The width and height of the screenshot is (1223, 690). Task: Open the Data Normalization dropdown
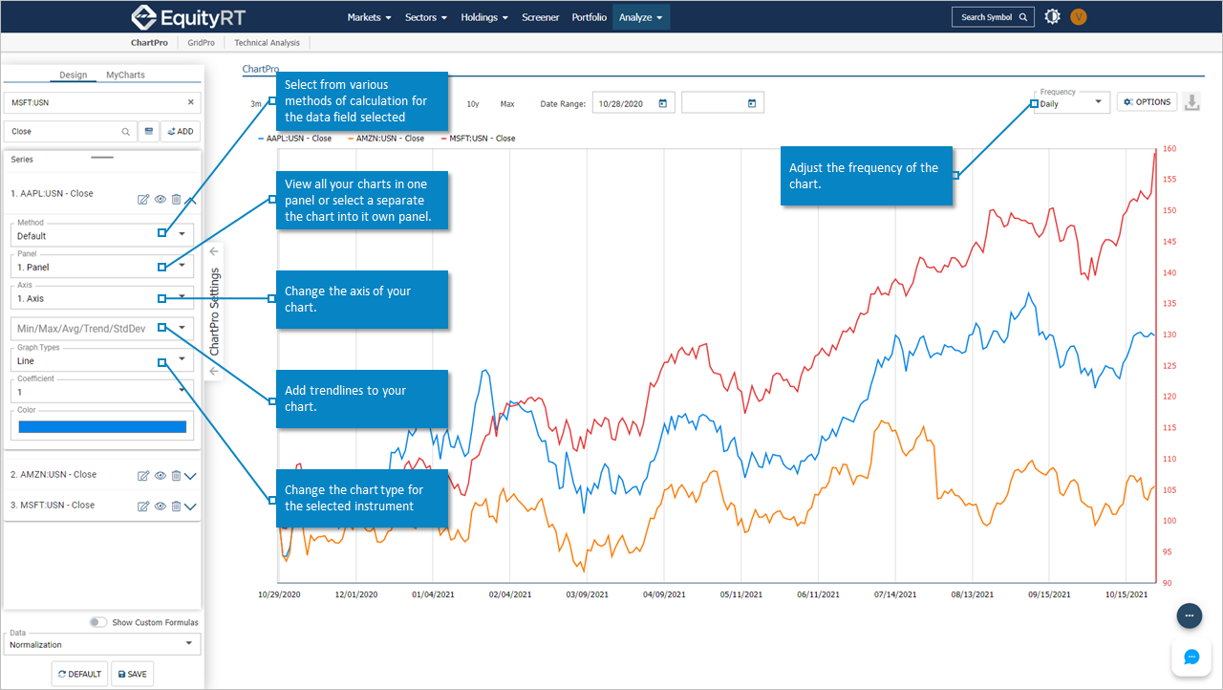pos(102,643)
